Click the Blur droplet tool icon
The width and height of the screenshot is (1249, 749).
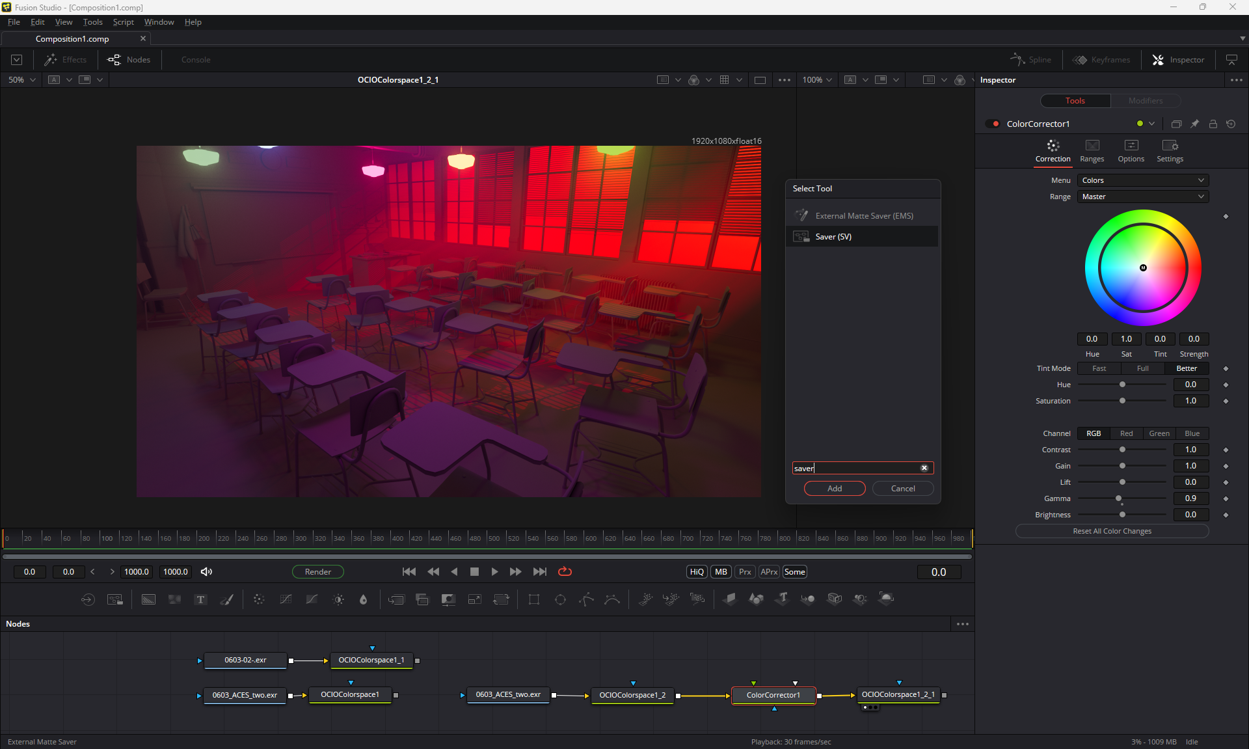tap(363, 599)
